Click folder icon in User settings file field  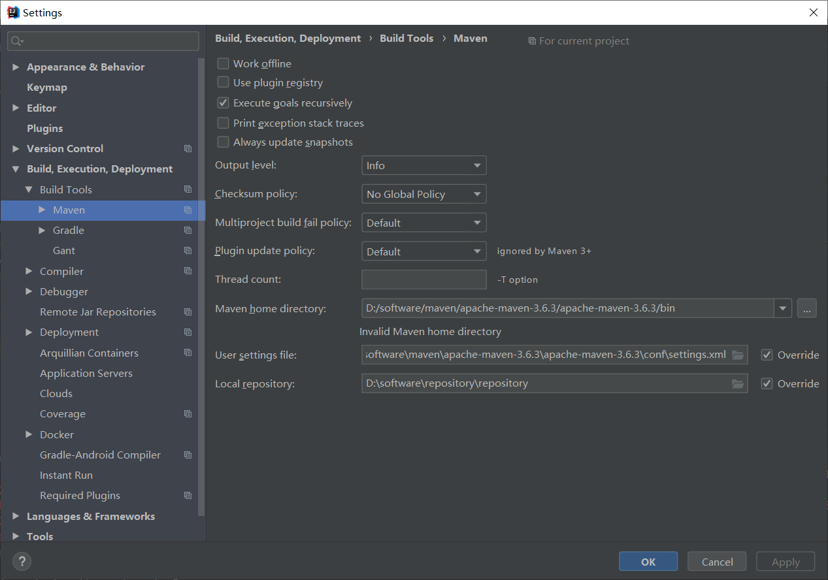point(738,355)
